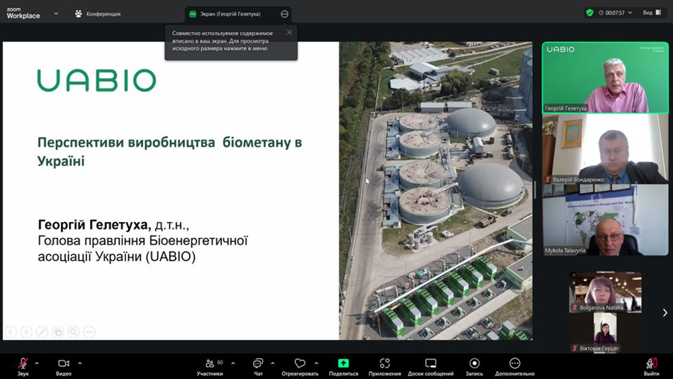Switch to the Конференция tab
The height and width of the screenshot is (379, 673).
[x=98, y=13]
